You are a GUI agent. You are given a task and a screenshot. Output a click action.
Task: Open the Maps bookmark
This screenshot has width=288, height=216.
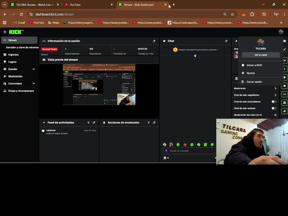click(54, 22)
